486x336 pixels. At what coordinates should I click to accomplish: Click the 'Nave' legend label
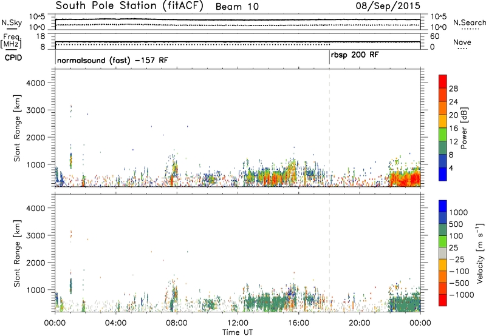[462, 42]
